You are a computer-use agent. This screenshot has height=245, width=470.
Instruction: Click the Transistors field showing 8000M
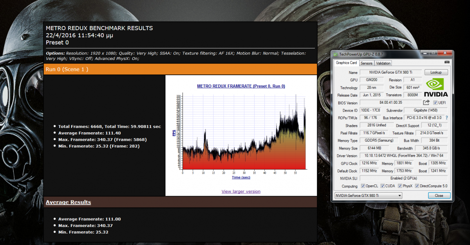[x=413, y=95]
